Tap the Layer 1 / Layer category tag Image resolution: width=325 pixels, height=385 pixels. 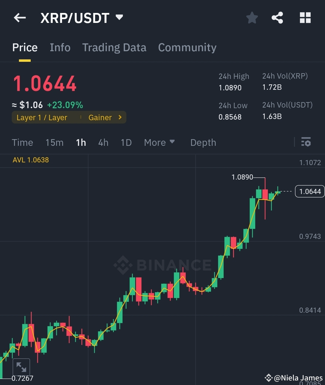(42, 117)
